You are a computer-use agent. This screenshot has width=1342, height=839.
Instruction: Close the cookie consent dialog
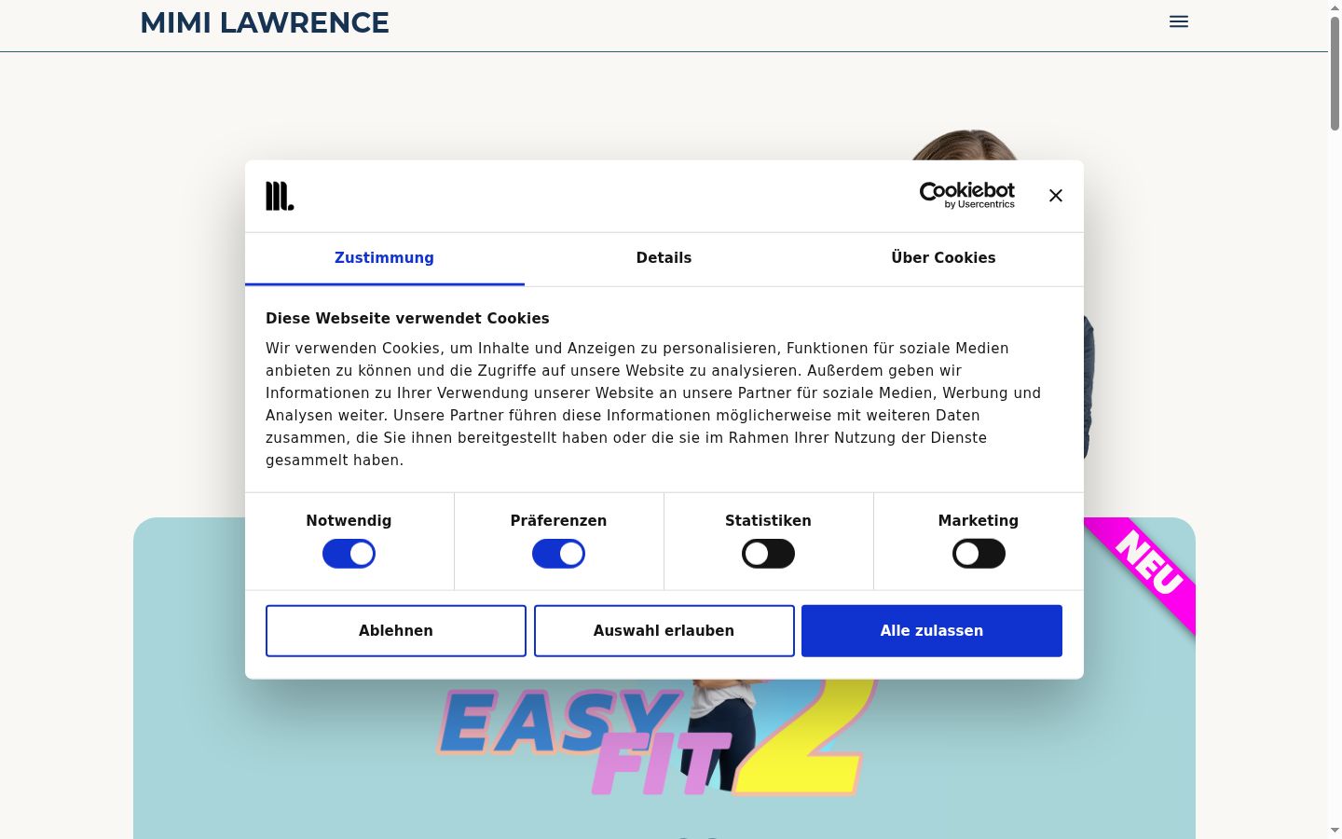(x=1056, y=196)
